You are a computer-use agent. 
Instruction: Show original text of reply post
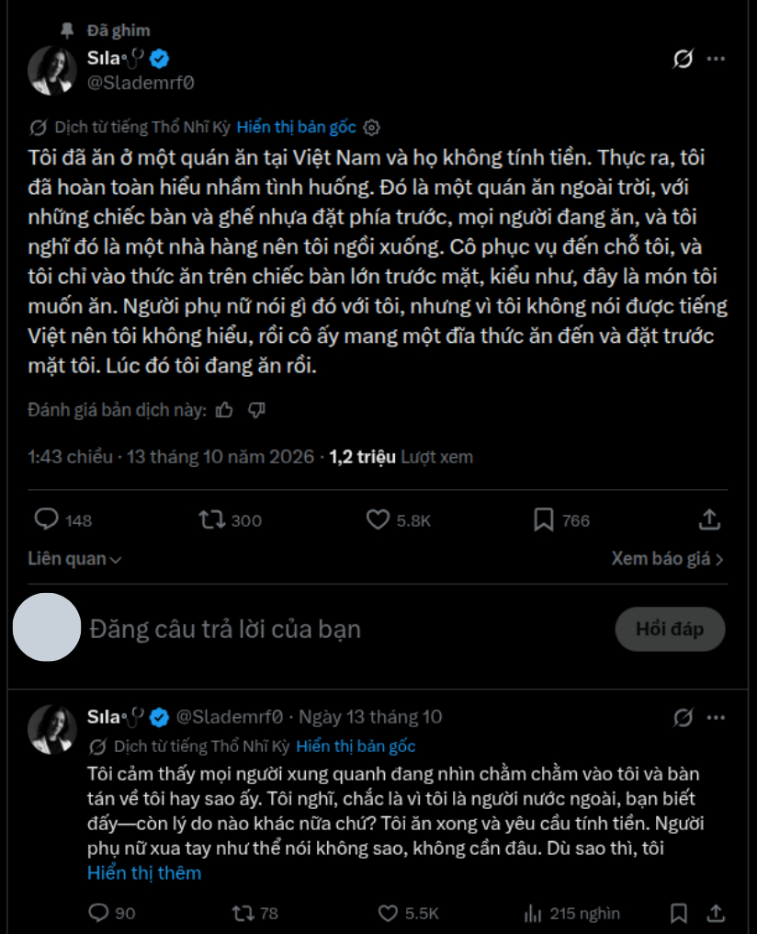(356, 746)
